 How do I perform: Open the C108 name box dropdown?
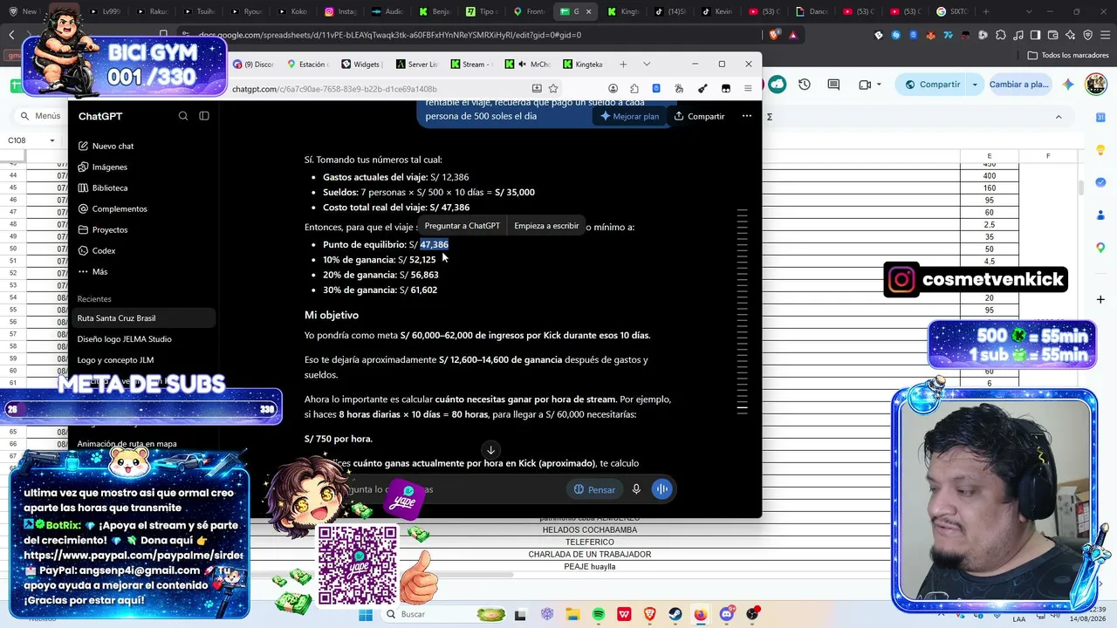pos(52,140)
